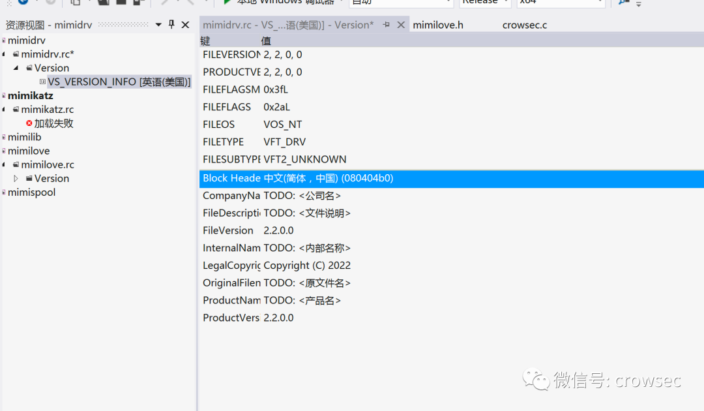This screenshot has height=411, width=704.
Task: Edit the TODO: <原文件名> value
Action: (x=307, y=283)
